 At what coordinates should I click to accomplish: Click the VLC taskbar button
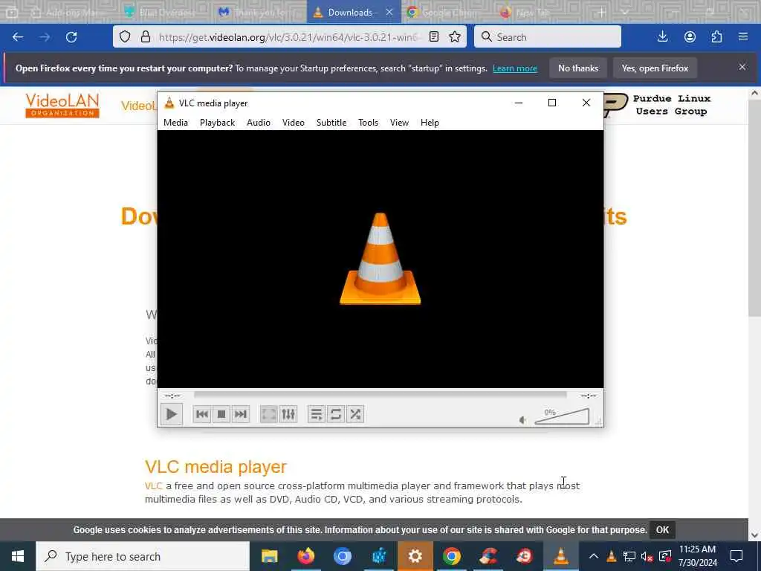pyautogui.click(x=560, y=556)
